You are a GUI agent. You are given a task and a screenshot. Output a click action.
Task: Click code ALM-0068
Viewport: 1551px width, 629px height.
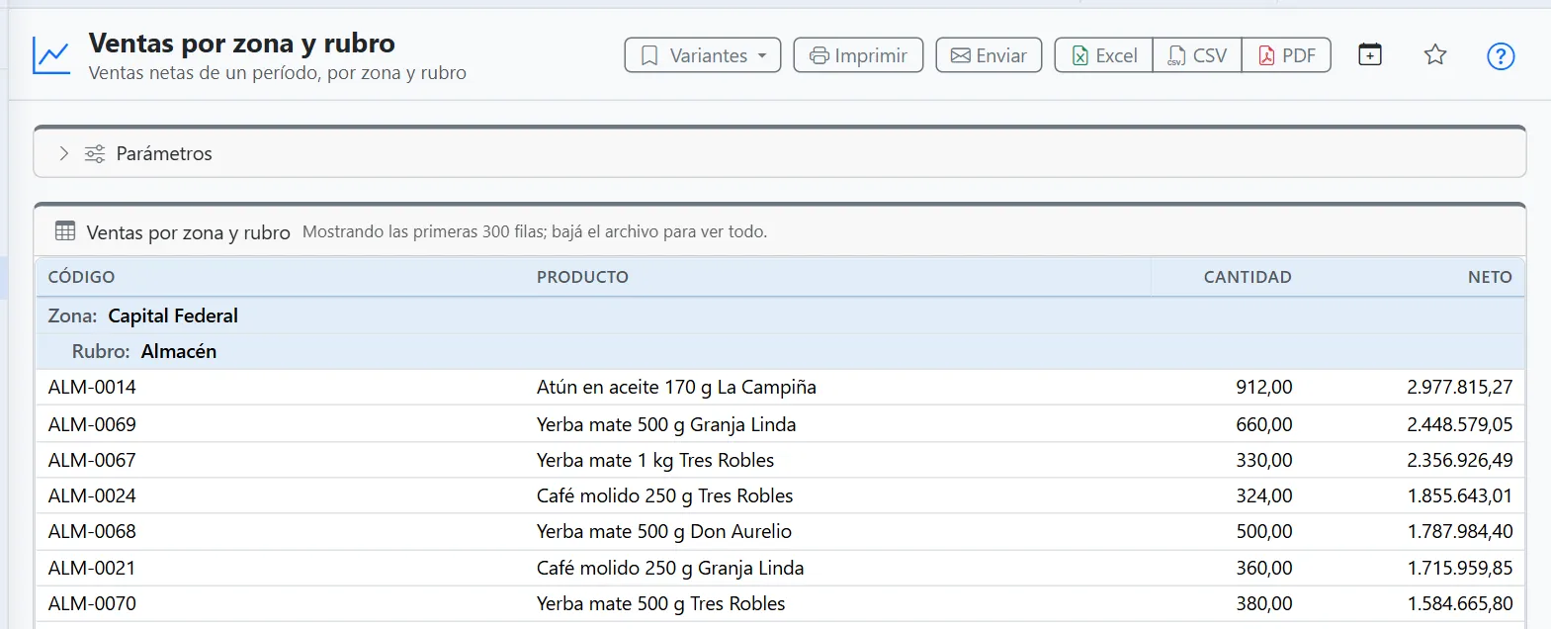[92, 531]
